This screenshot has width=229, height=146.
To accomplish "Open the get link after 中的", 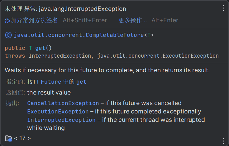I will coord(81,82).
